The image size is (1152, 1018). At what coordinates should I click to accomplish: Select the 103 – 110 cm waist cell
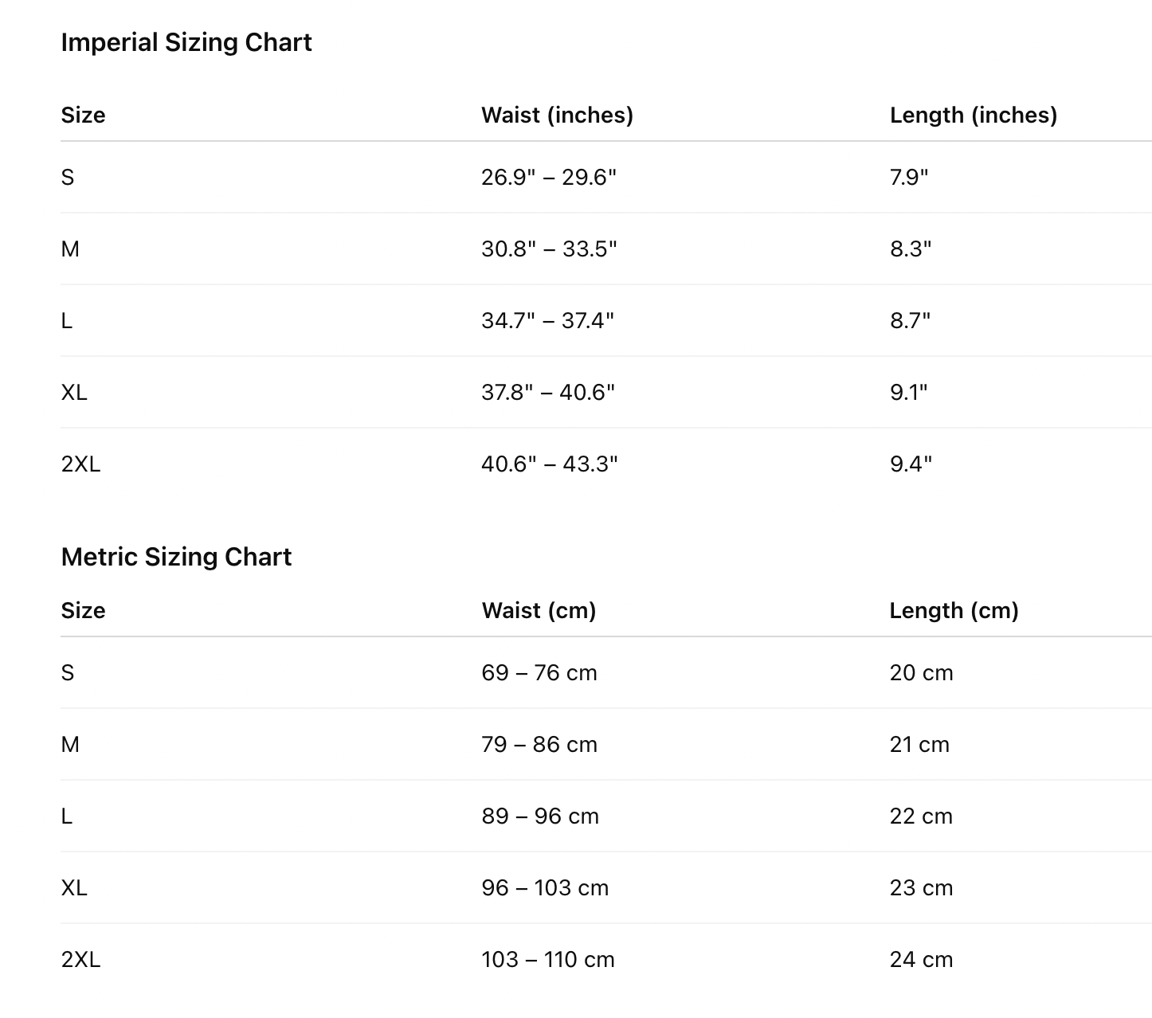tap(548, 959)
